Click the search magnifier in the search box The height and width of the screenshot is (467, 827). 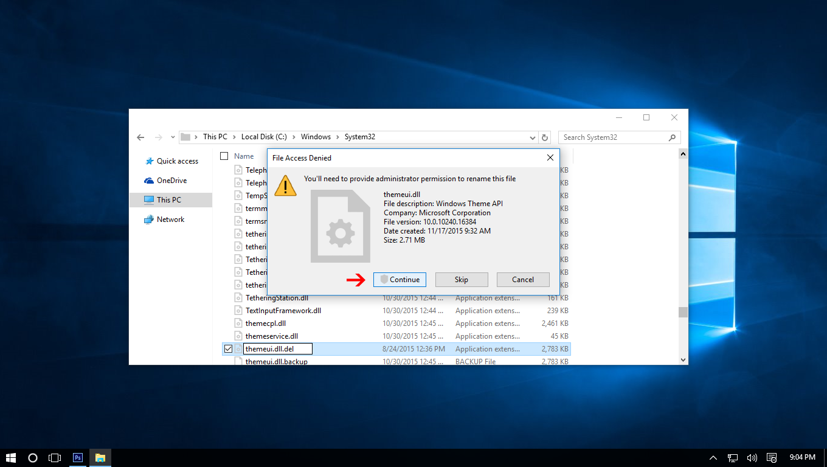(x=671, y=137)
